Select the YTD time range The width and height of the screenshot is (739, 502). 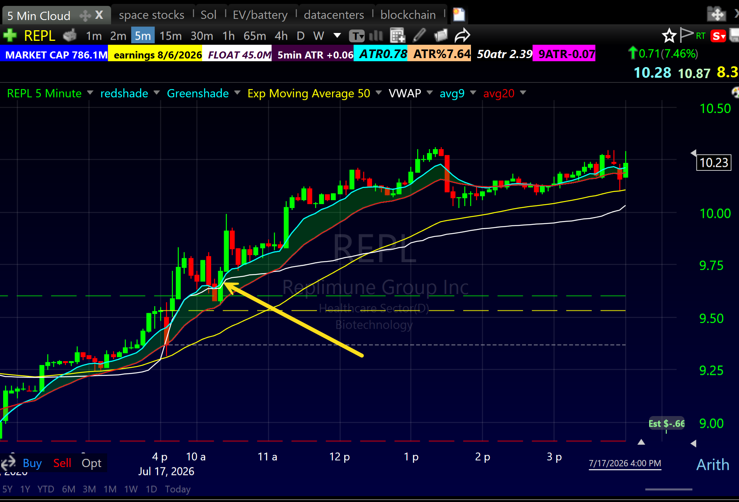pyautogui.click(x=46, y=489)
